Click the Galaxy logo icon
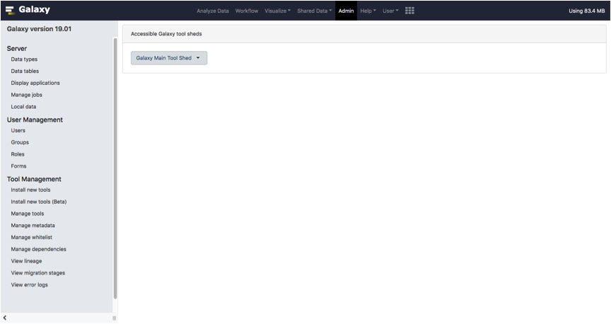This screenshot has height=324, width=611. (x=10, y=11)
